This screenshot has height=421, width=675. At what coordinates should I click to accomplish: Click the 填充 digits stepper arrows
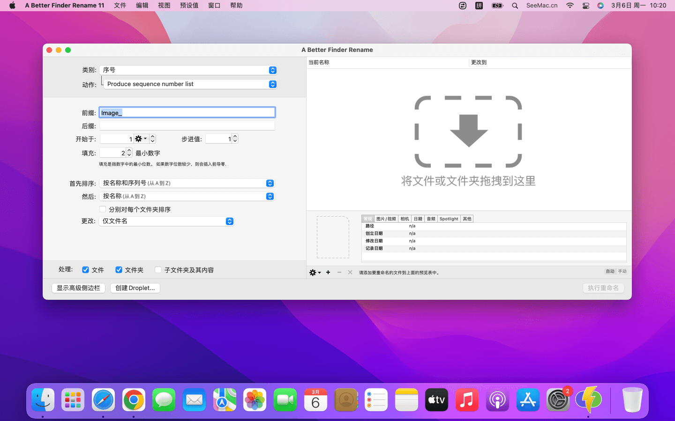coord(129,152)
